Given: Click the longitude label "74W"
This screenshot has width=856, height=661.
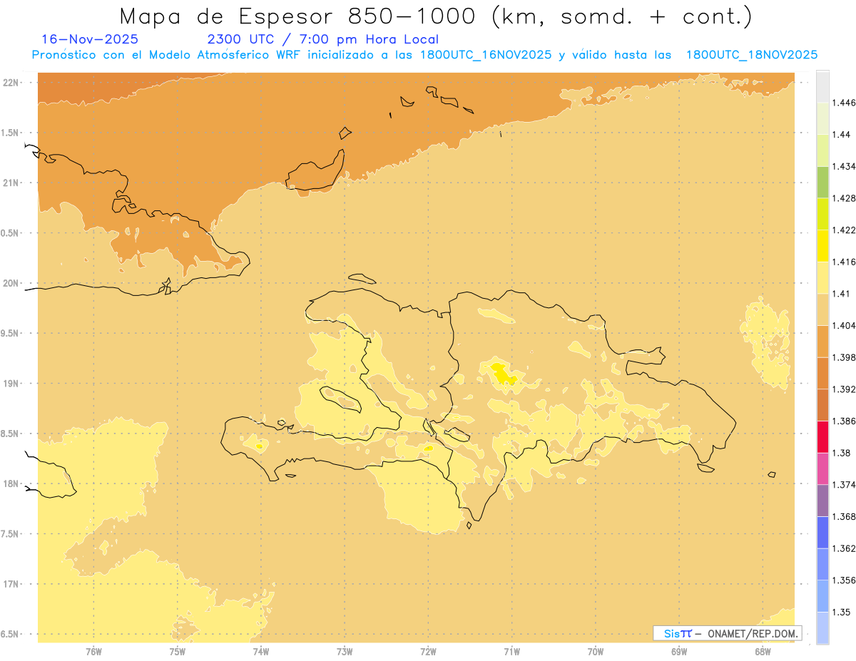Looking at the screenshot, I should point(261,652).
